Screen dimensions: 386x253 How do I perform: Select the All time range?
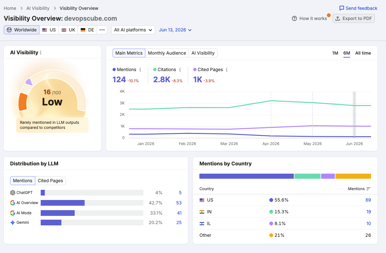coord(363,53)
